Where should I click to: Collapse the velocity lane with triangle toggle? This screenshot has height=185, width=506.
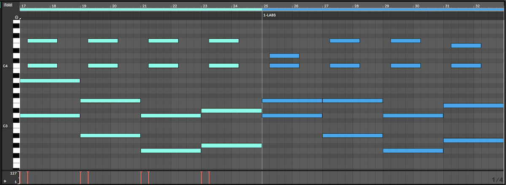tap(5, 181)
